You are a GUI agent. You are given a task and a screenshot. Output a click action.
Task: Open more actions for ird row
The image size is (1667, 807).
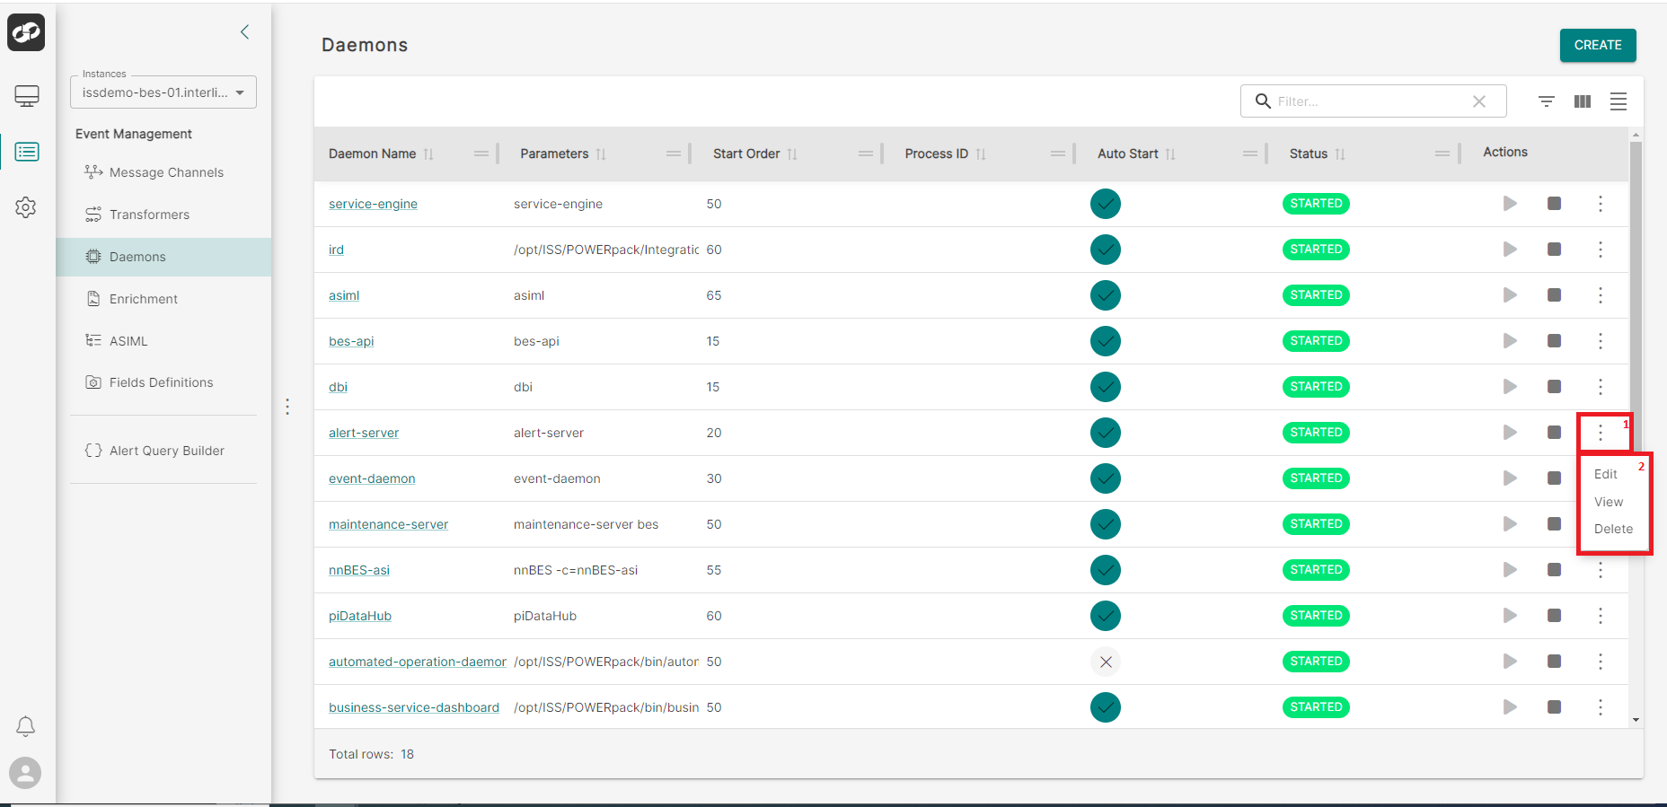[1601, 250]
